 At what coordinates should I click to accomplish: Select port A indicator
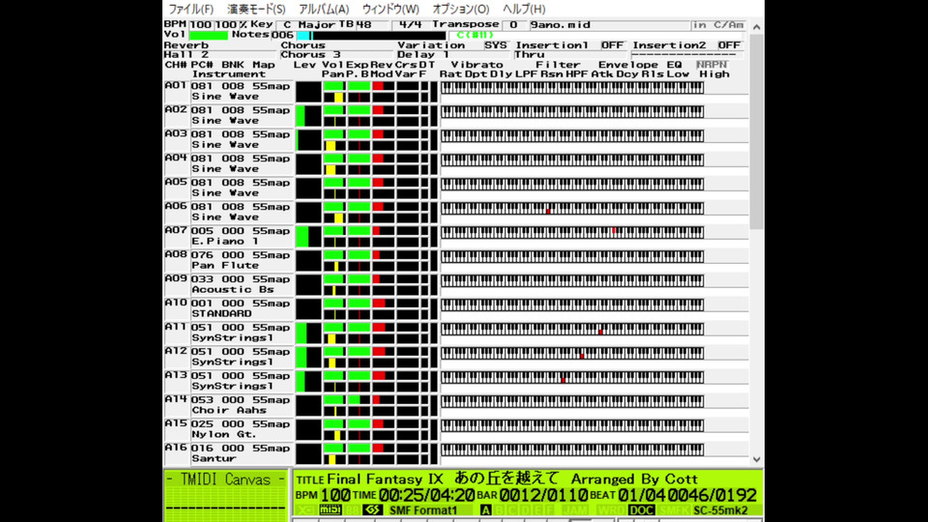coord(485,510)
